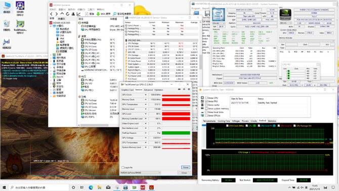Click the line chart icon in AIDA64 toolbar
This screenshot has width=339, height=191.
pos(78,14)
